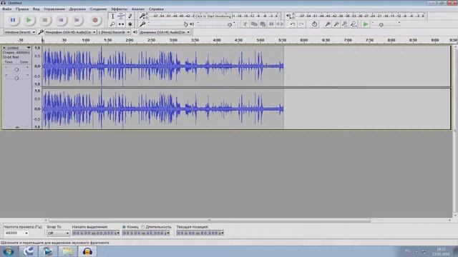The height and width of the screenshot is (257, 458).
Task: Mute the Untitled track
Action: [x=9, y=62]
